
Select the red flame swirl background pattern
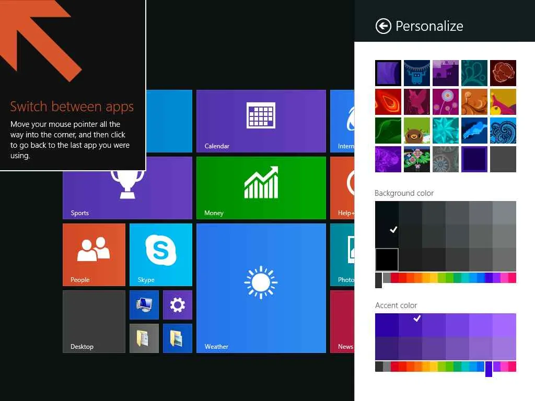pos(388,102)
